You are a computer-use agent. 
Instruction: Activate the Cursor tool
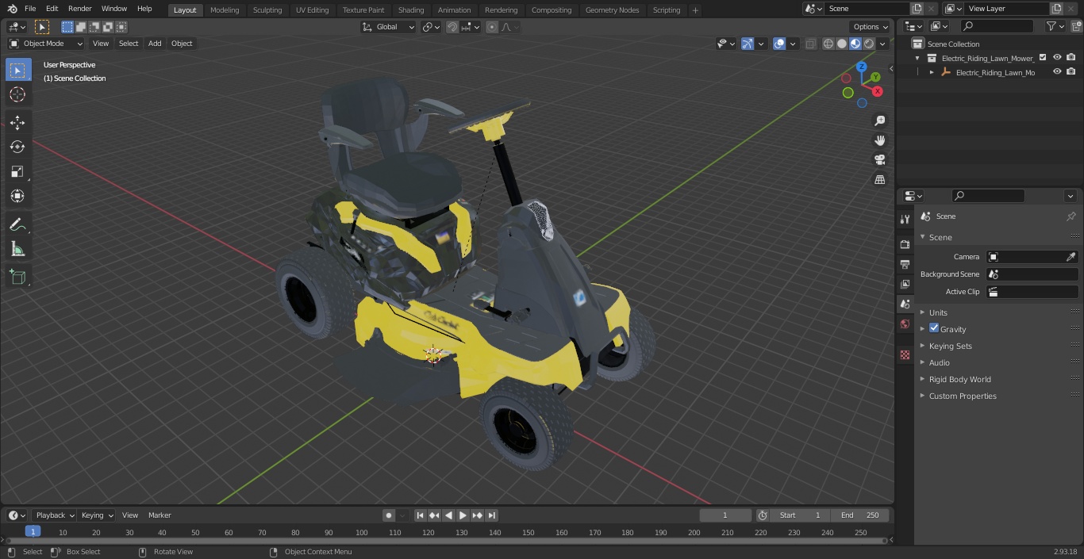[x=17, y=95]
